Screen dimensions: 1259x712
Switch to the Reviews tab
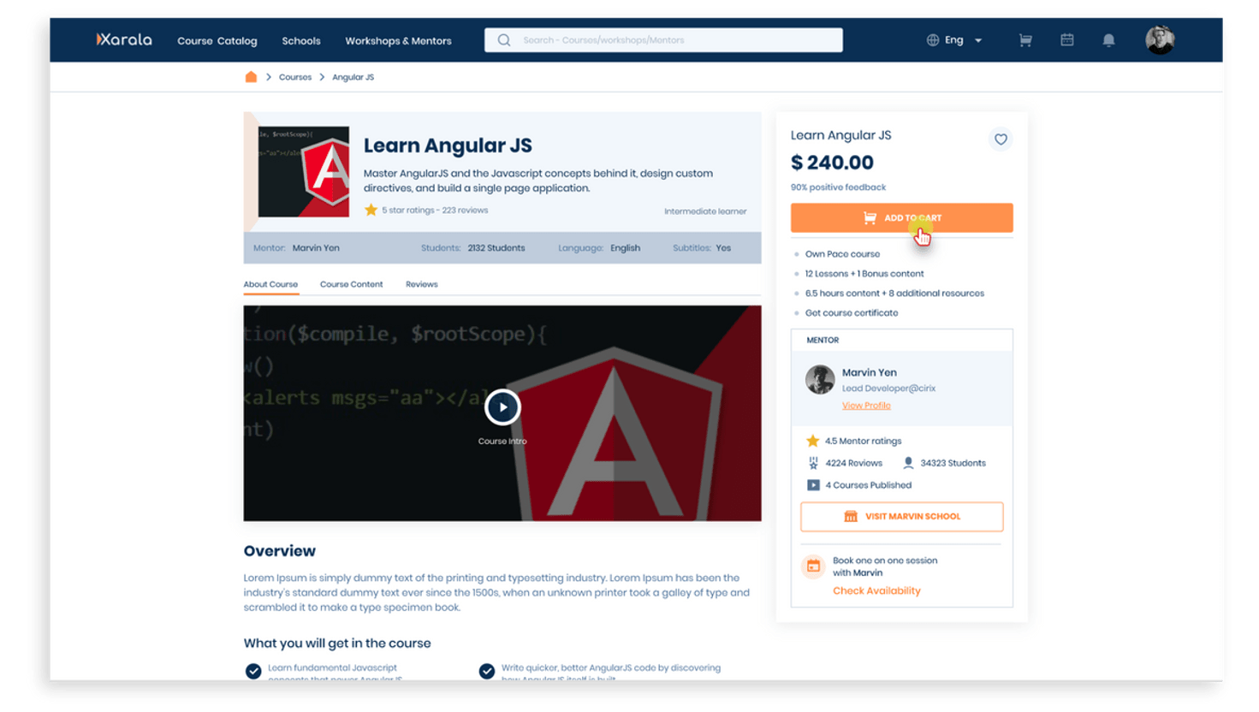[421, 284]
